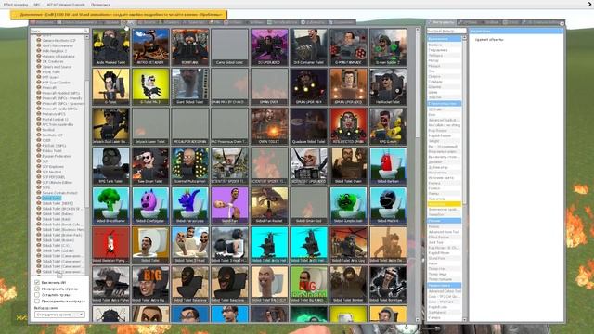Select the purple DJ Upgraded NPC icon

coord(269,47)
